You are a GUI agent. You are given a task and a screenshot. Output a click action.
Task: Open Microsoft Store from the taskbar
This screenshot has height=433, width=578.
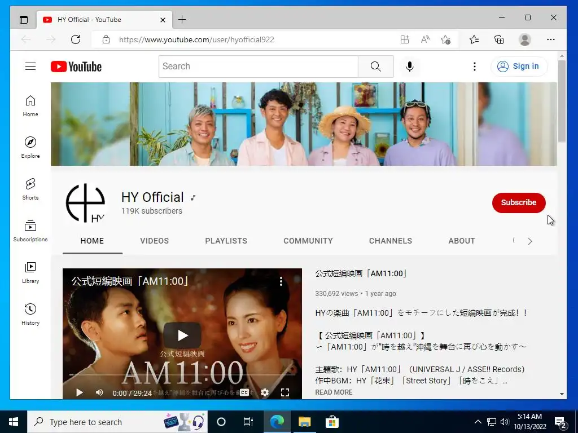pyautogui.click(x=332, y=422)
